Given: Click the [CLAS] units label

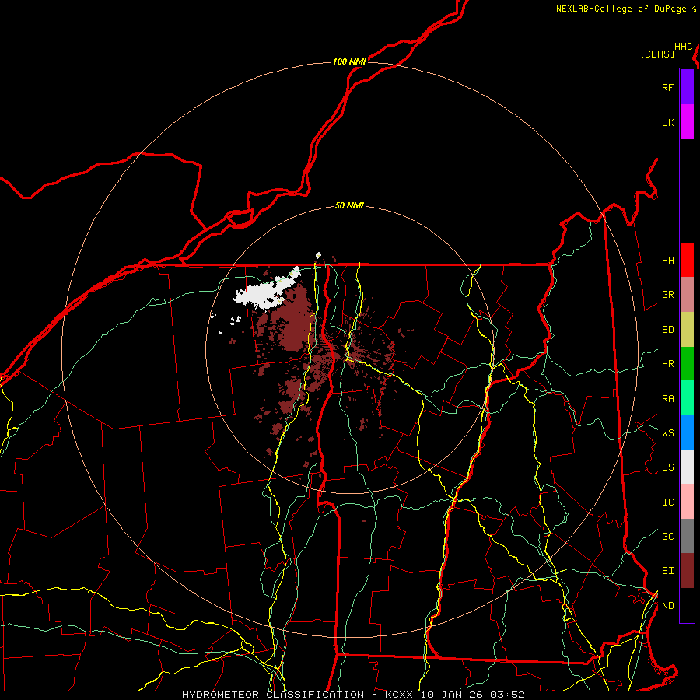Looking at the screenshot, I should (657, 54).
